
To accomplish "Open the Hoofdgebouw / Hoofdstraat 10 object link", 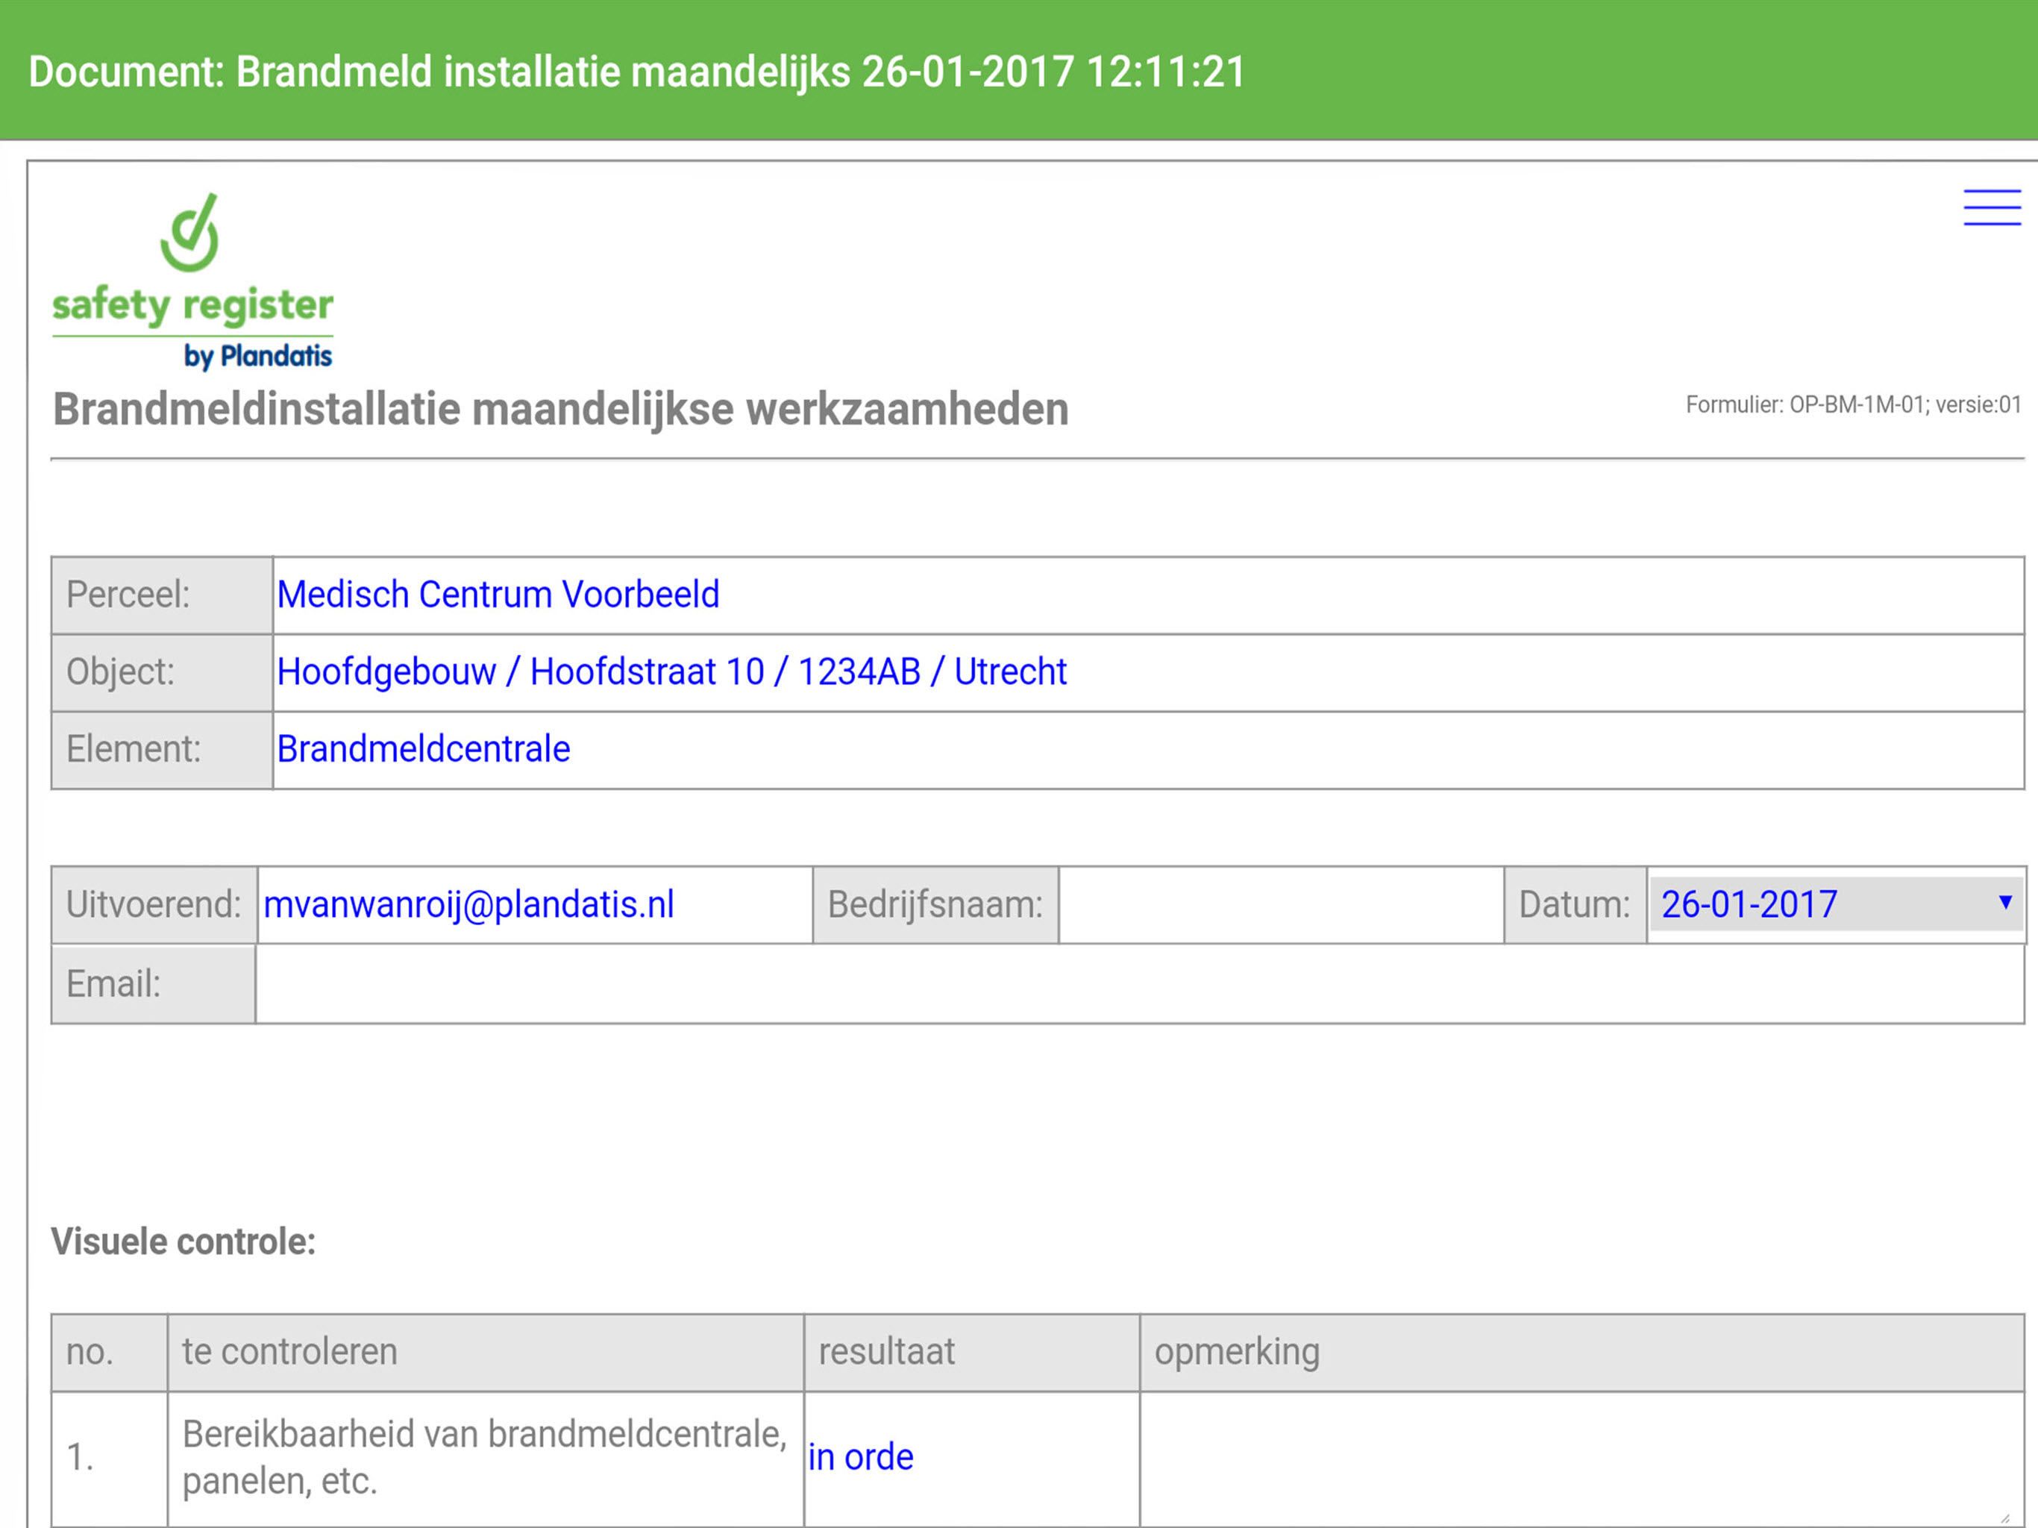I will click(x=671, y=671).
